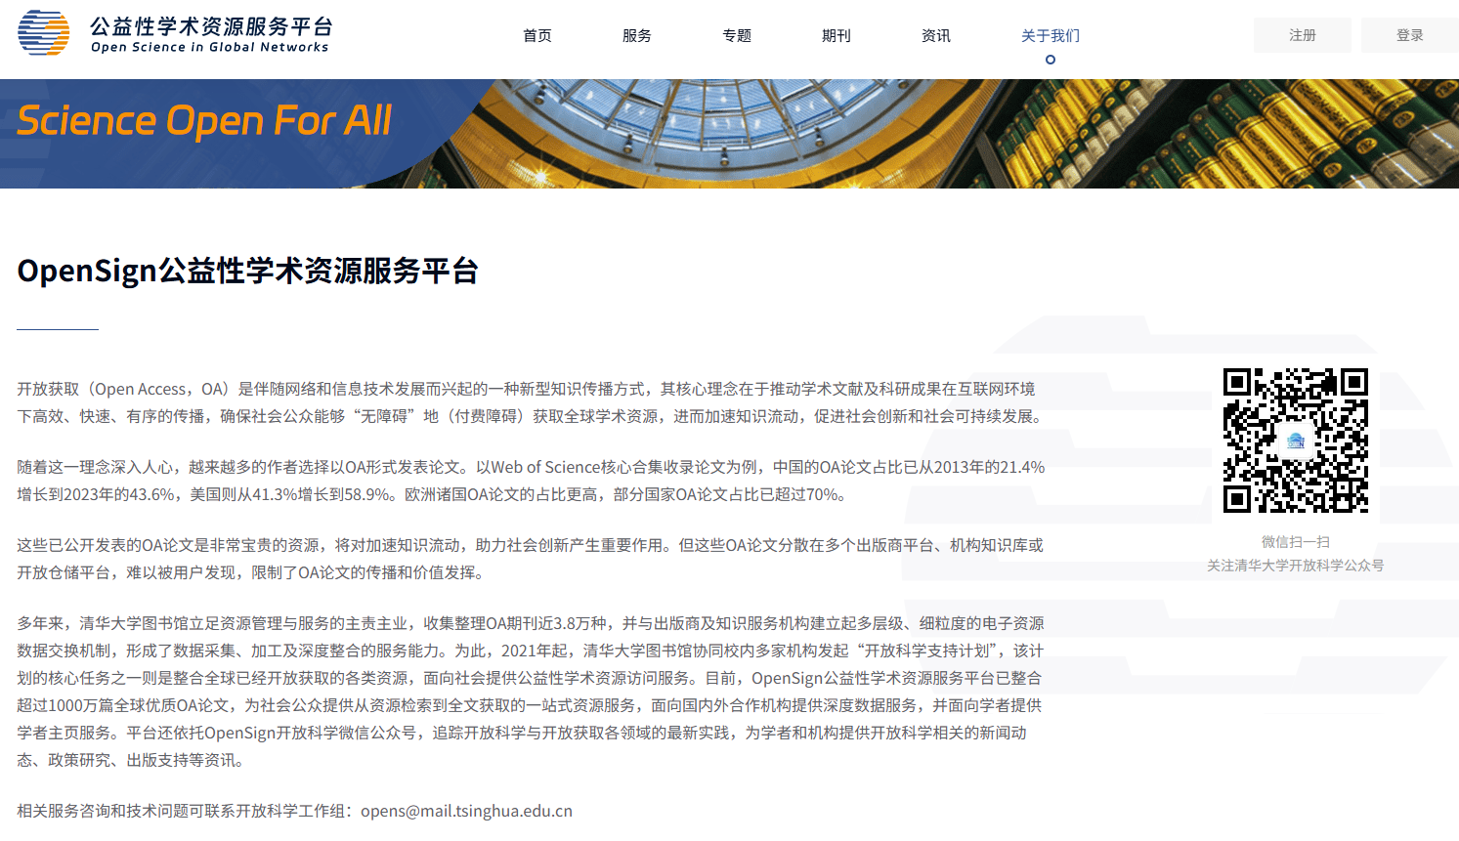Click the OpenSign公益性学术资源服务平台 heading
The width and height of the screenshot is (1459, 841).
[248, 271]
